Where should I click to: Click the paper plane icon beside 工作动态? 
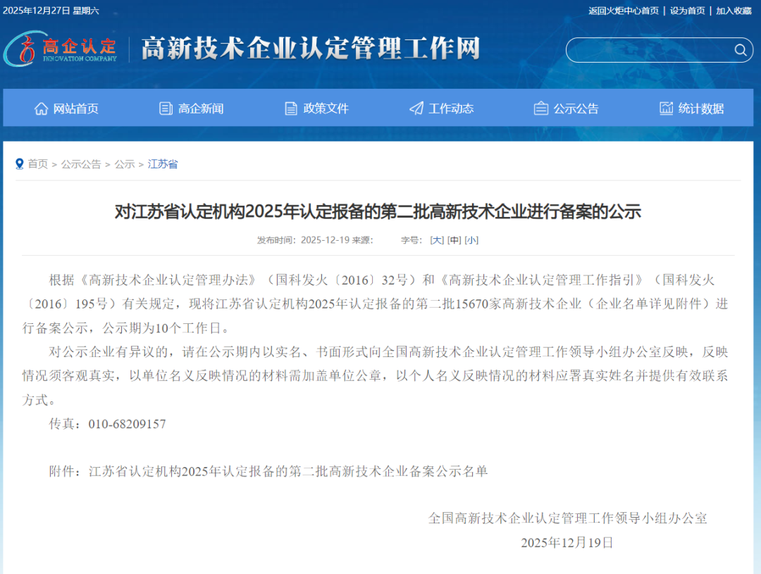pyautogui.click(x=416, y=108)
